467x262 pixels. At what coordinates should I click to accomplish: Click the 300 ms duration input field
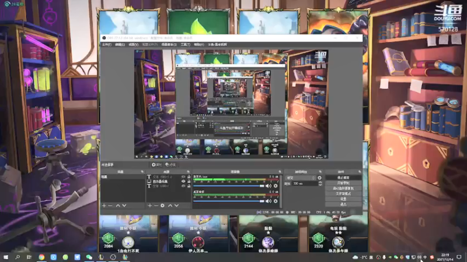305,183
